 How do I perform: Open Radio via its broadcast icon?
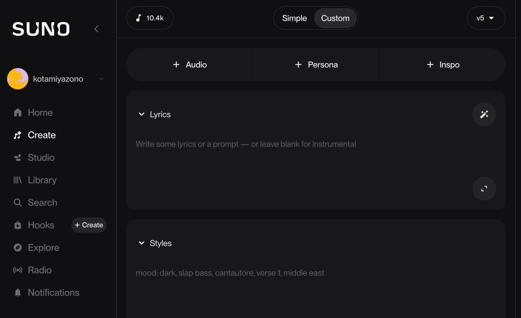tap(18, 270)
